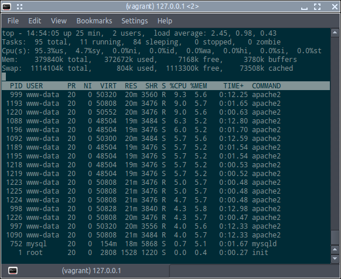Click the scrollbar up arrow at top
Screen dimensions: 341x279
click(335, 33)
